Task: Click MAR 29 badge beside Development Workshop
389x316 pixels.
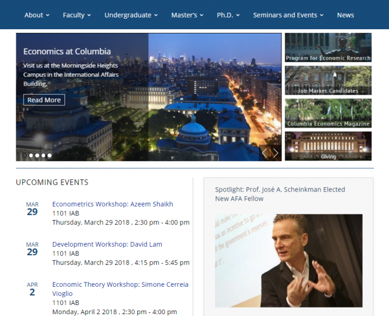Action: point(32,249)
